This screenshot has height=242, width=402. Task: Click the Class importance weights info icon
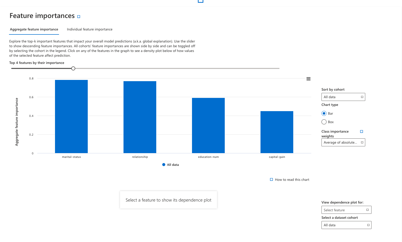361,132
